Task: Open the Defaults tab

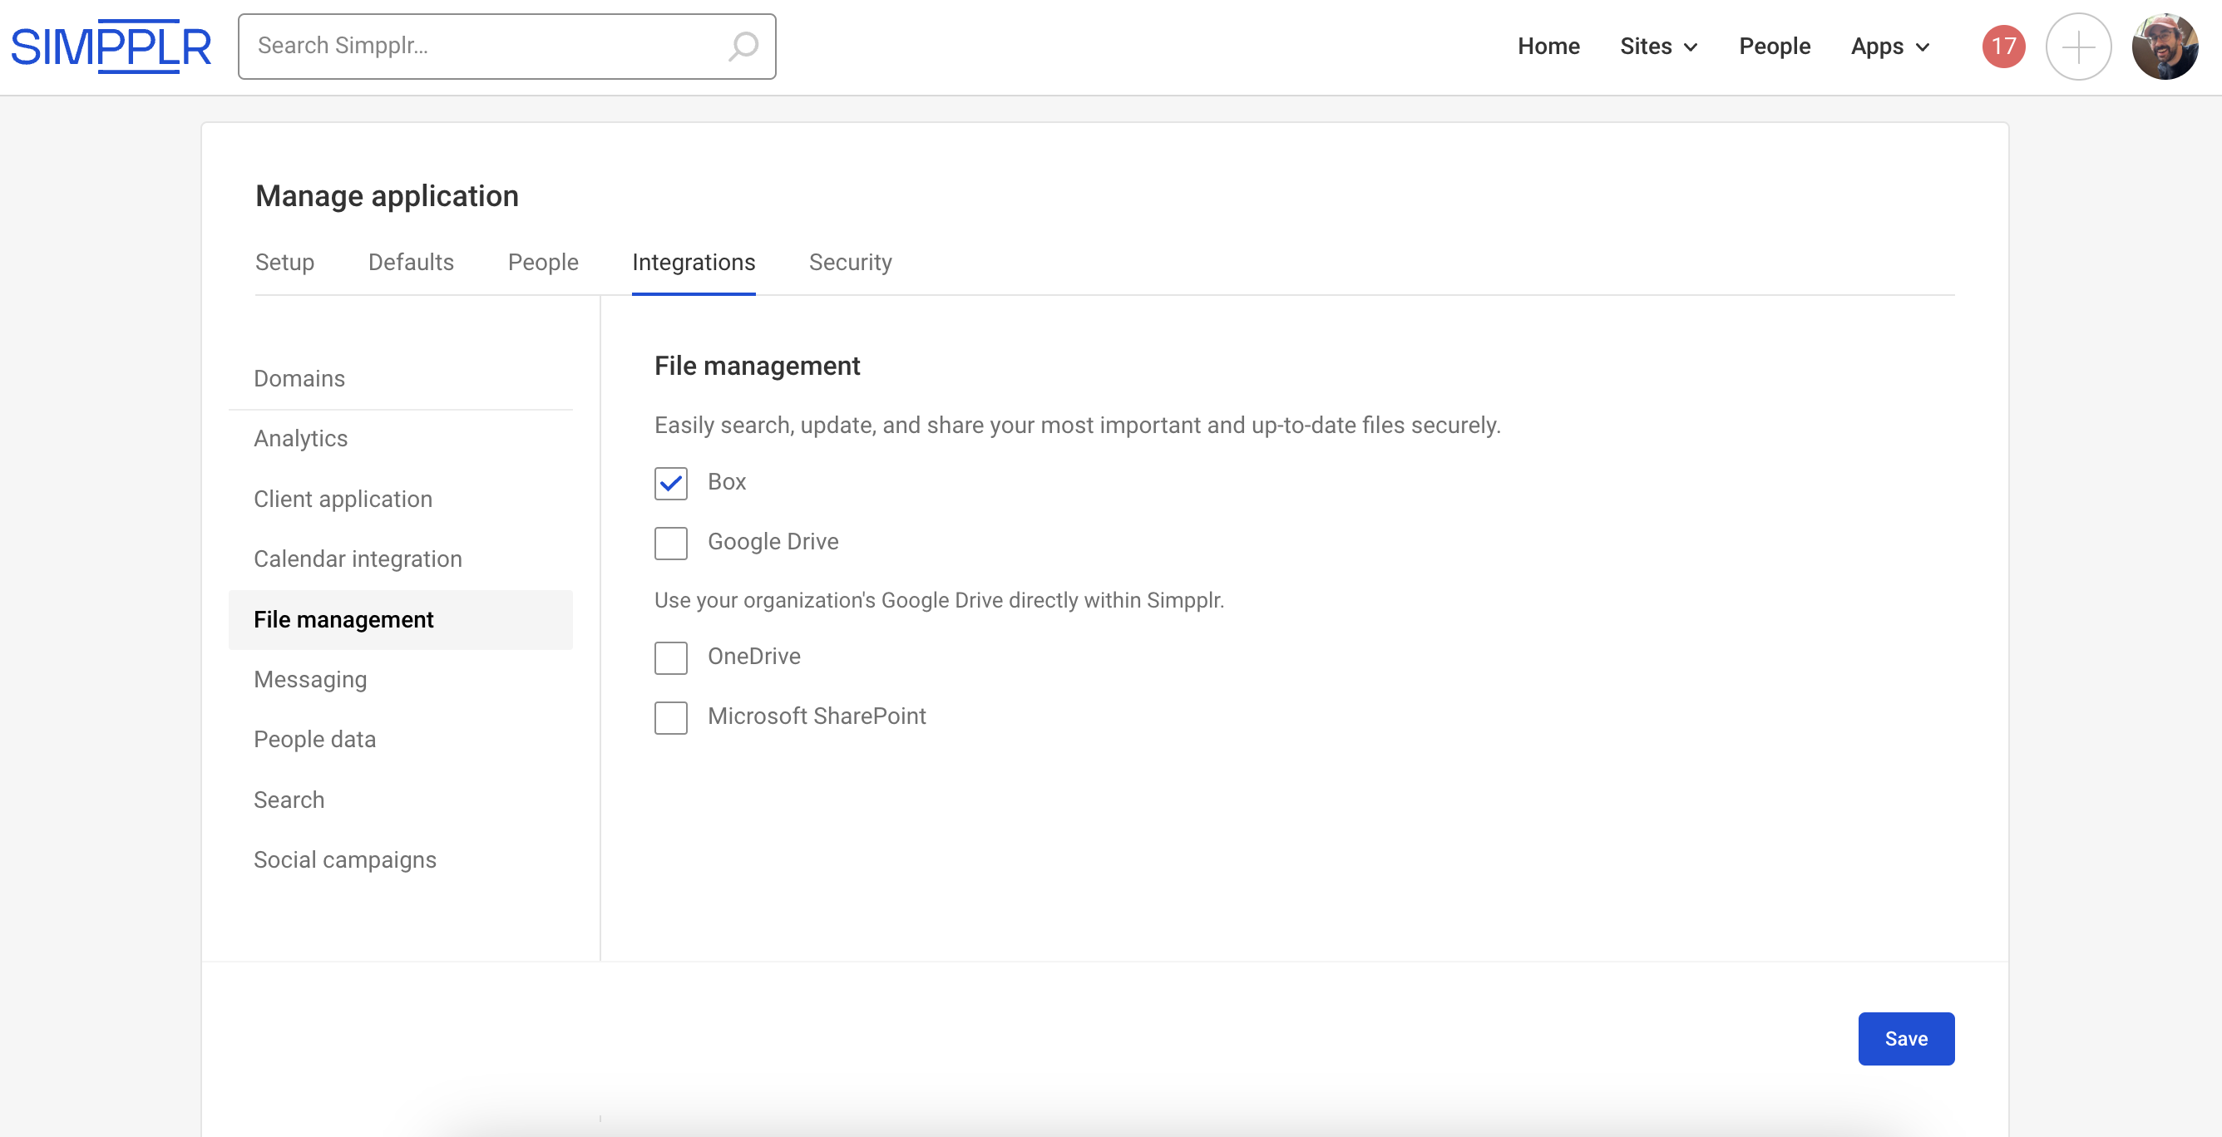Action: (411, 262)
